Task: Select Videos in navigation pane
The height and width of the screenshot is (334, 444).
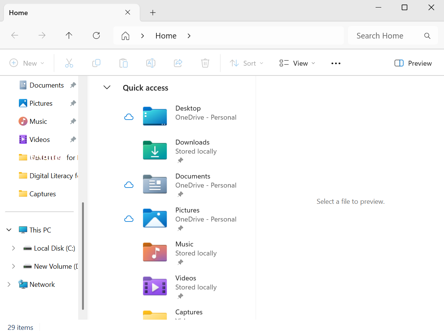Action: click(40, 139)
